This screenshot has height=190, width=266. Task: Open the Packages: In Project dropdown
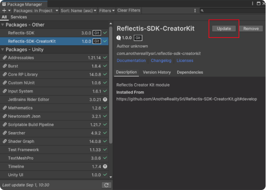(36, 10)
